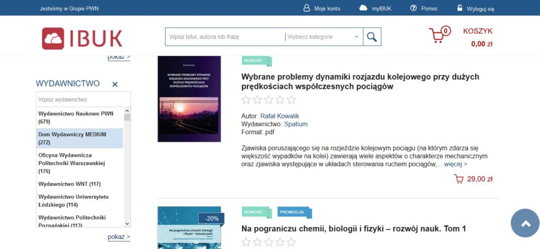The height and width of the screenshot is (249, 540).
Task: Open Pomoc help page
Action: 429,8
